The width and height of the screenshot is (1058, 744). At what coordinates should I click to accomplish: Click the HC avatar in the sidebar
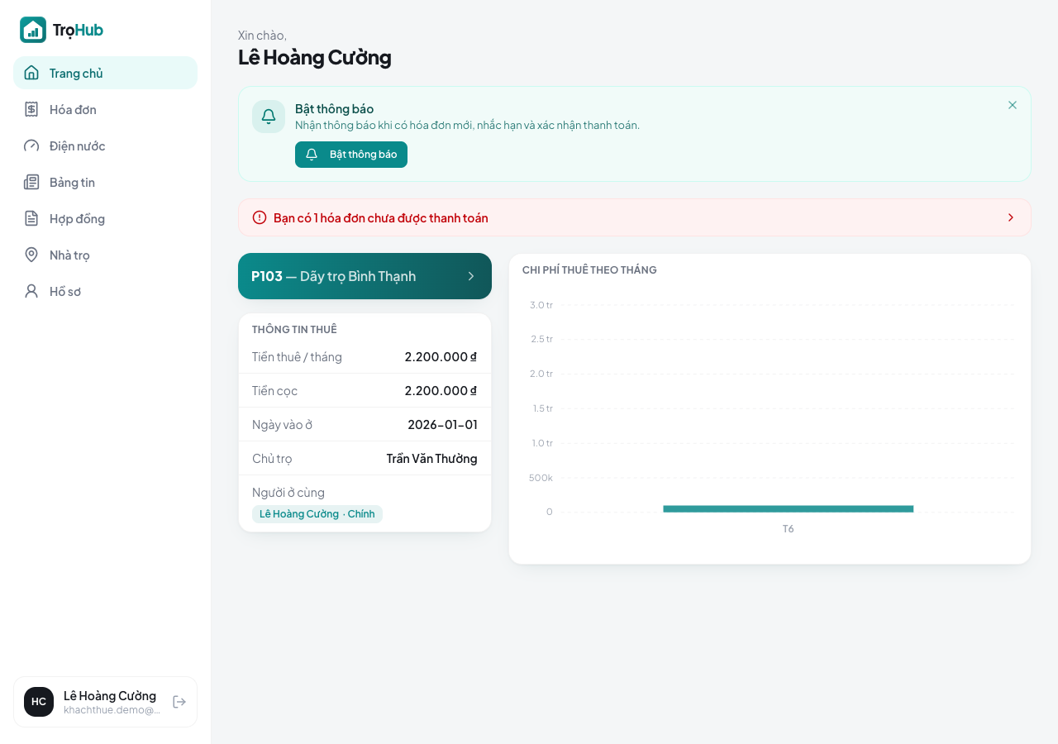click(x=39, y=702)
